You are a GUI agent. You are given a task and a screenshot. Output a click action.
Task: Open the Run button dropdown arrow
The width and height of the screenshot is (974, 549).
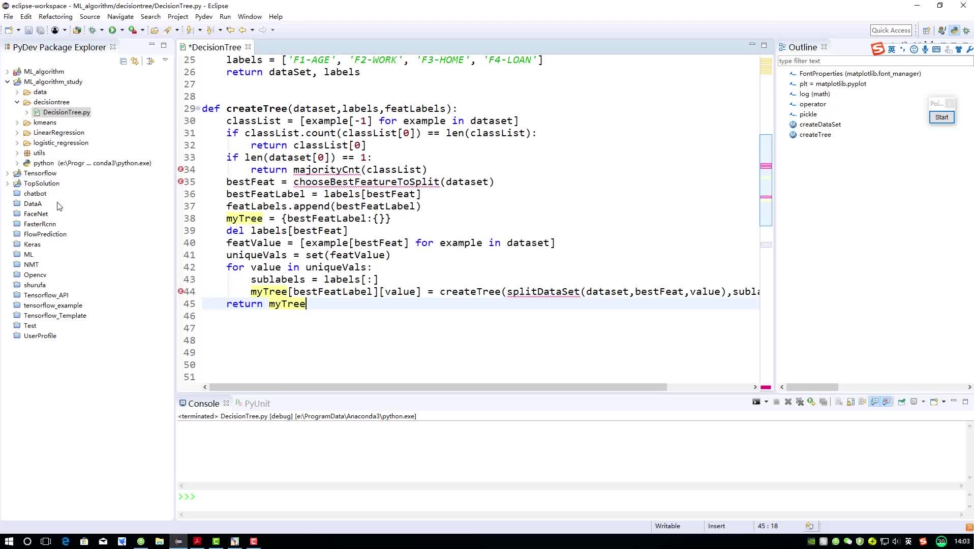pos(122,30)
